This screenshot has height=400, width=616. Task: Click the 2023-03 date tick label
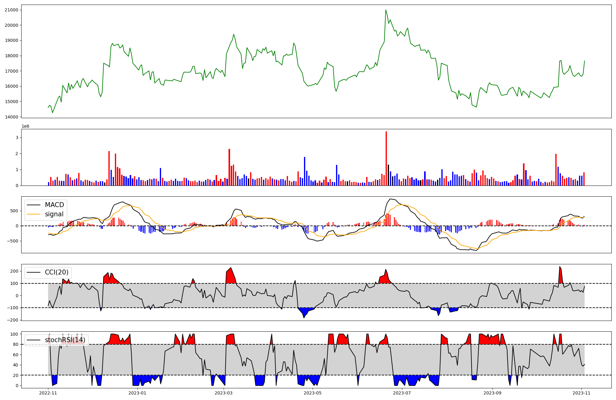[223, 393]
